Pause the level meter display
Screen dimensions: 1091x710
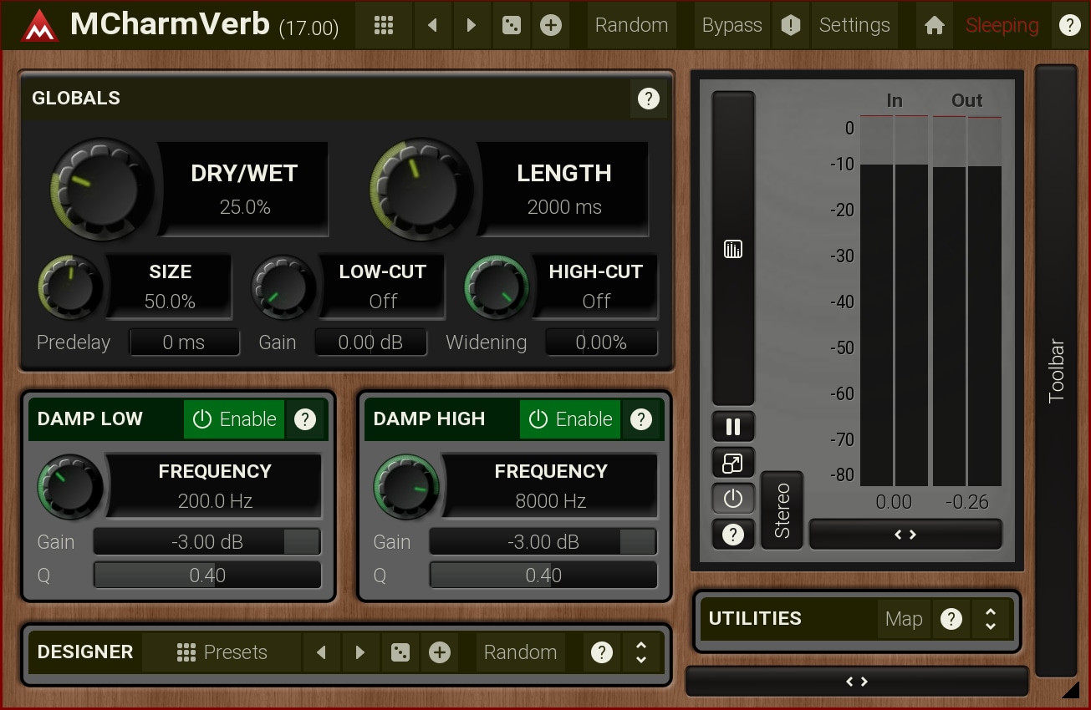(x=733, y=427)
